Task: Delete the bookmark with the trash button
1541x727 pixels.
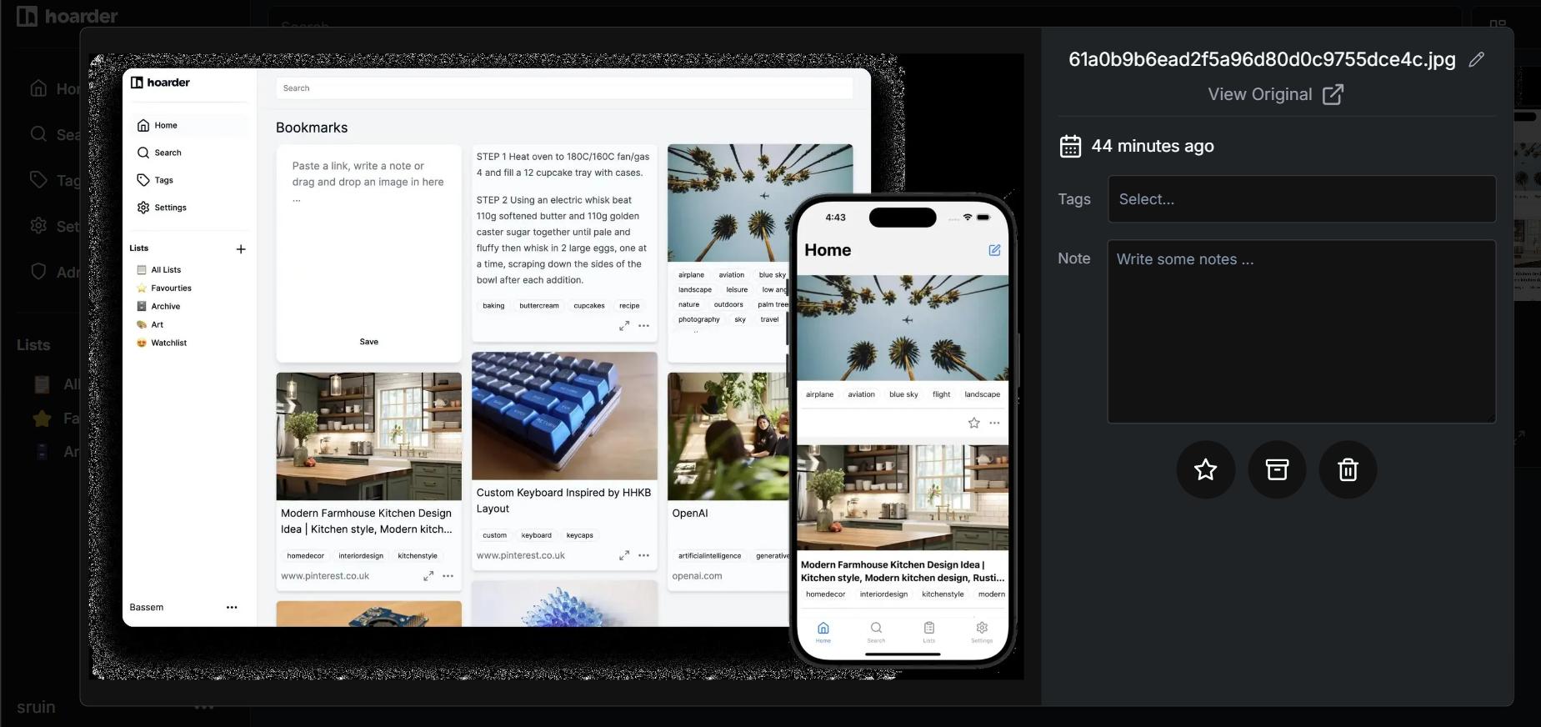Action: [1347, 470]
